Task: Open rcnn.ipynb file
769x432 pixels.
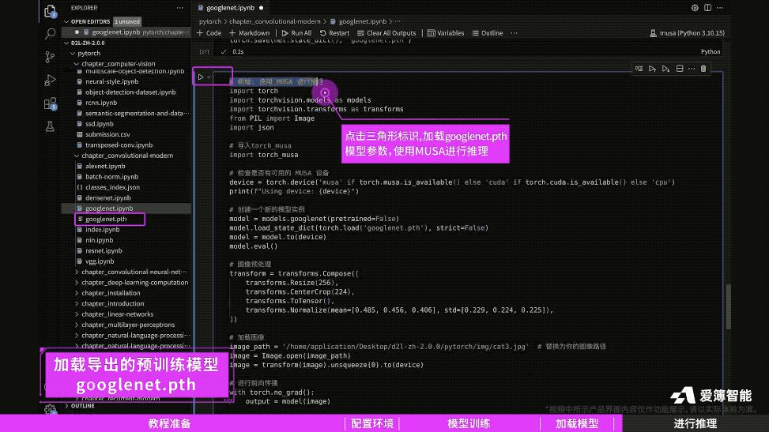Action: (101, 103)
